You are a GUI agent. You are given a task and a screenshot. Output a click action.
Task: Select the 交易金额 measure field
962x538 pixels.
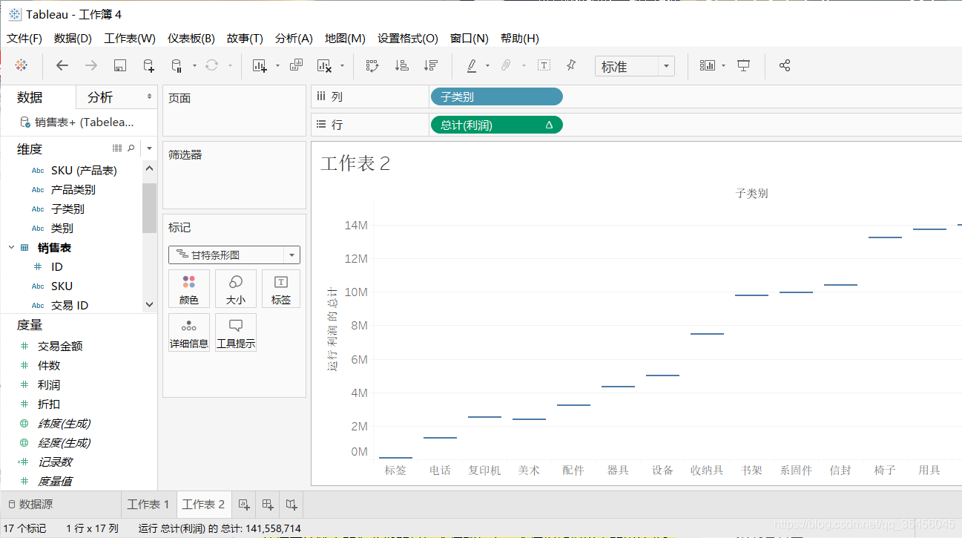60,347
